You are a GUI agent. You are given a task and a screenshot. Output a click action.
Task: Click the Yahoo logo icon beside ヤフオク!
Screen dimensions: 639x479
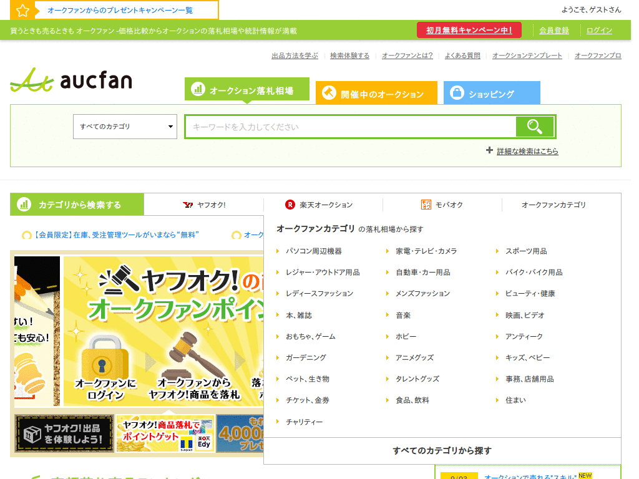pos(188,205)
